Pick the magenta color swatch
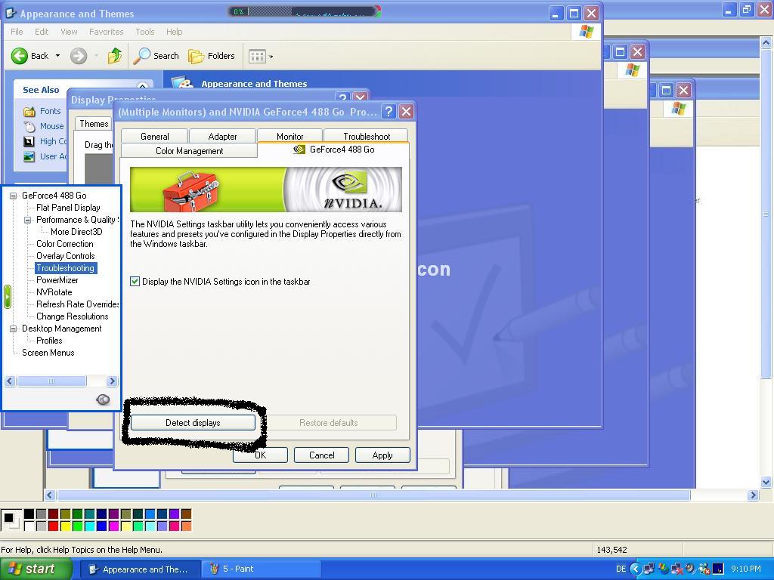The image size is (774, 580). tap(114, 526)
